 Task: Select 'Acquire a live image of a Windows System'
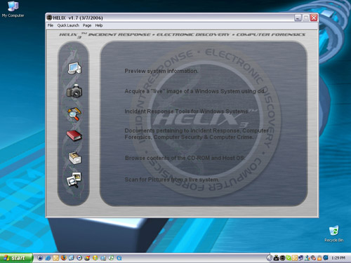195,91
